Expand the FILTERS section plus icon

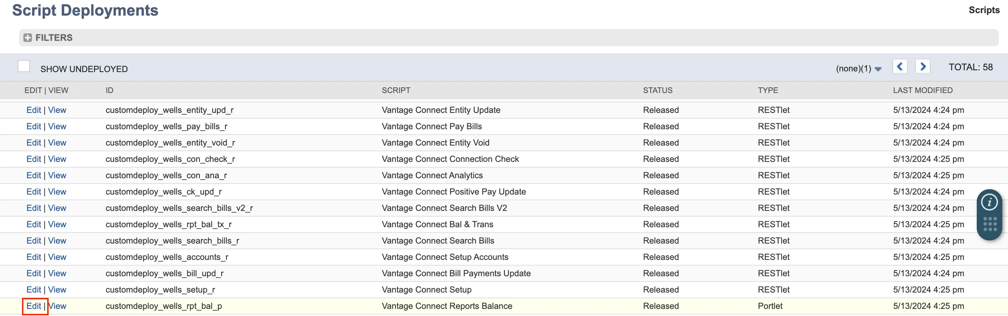(x=27, y=38)
